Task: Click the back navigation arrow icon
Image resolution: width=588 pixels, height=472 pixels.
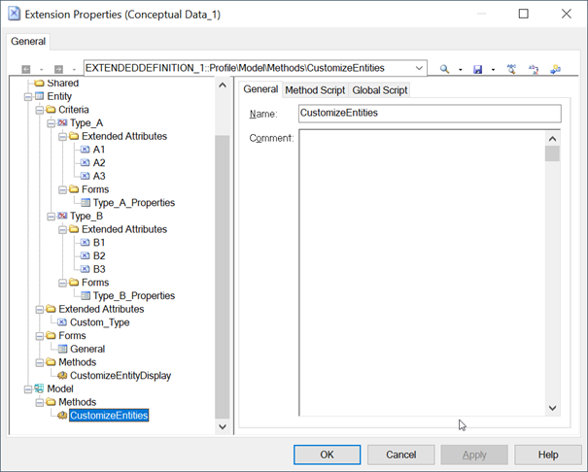Action: [x=26, y=69]
